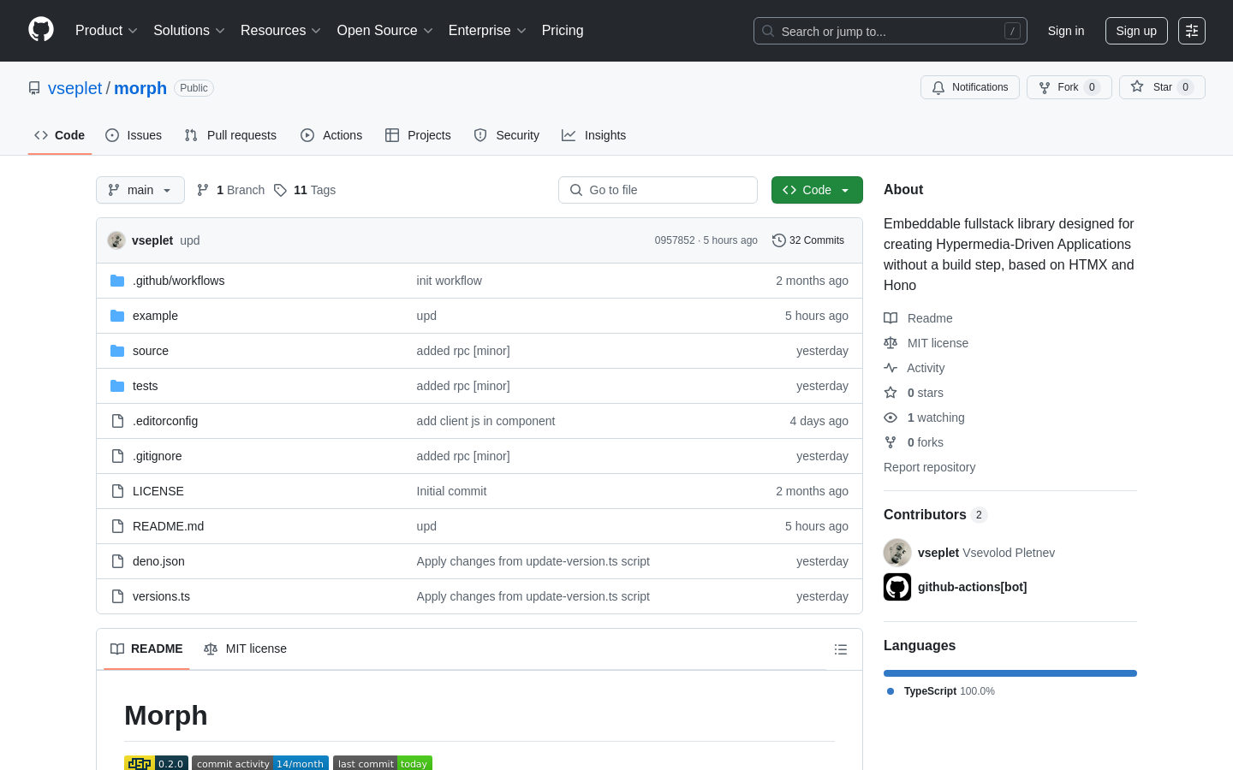Image resolution: width=1233 pixels, height=770 pixels.
Task: Click the TypeScript language bar
Action: pyautogui.click(x=1010, y=673)
